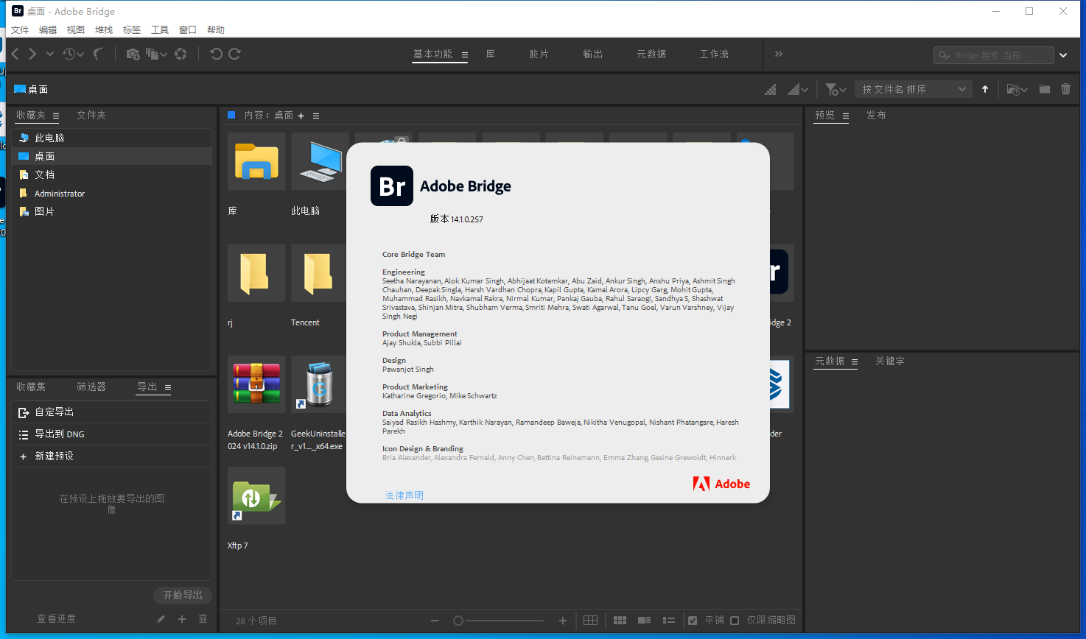
Task: Click the Rotate Left icon in the toolbar
Action: click(x=215, y=53)
